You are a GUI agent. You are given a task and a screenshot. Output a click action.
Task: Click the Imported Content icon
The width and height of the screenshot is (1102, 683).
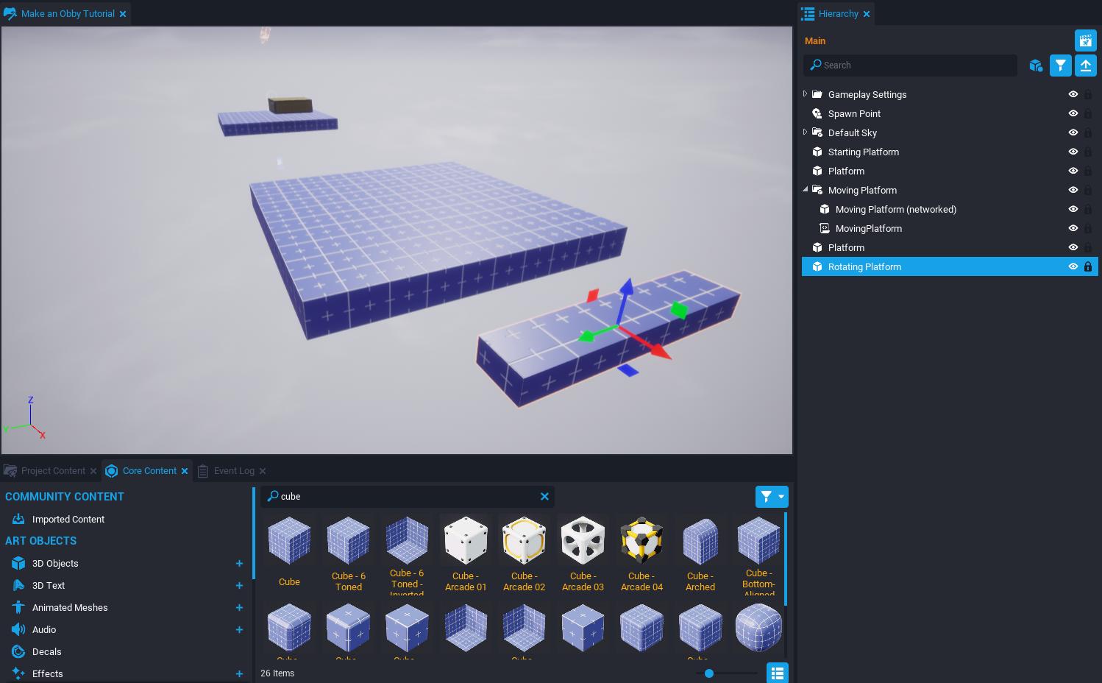click(x=18, y=519)
